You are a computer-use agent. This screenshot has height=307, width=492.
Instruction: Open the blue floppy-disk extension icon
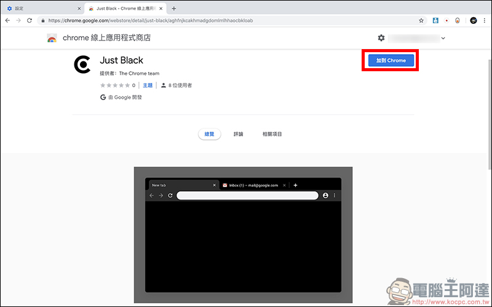(x=435, y=21)
